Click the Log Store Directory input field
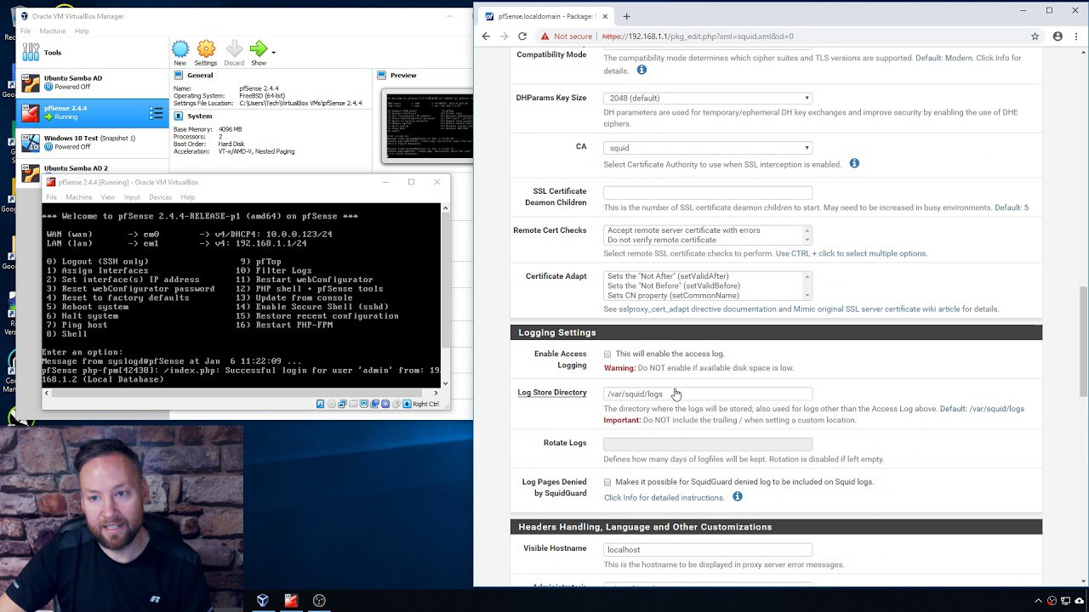 pyautogui.click(x=708, y=394)
